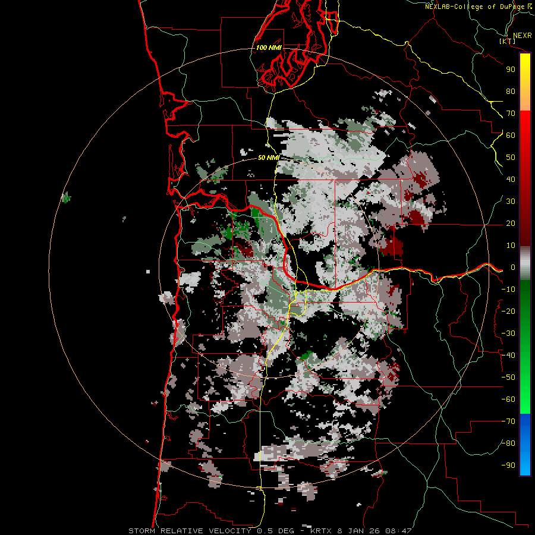Select the positive 80 value on velocity scale
The image size is (535, 535).
click(x=511, y=92)
